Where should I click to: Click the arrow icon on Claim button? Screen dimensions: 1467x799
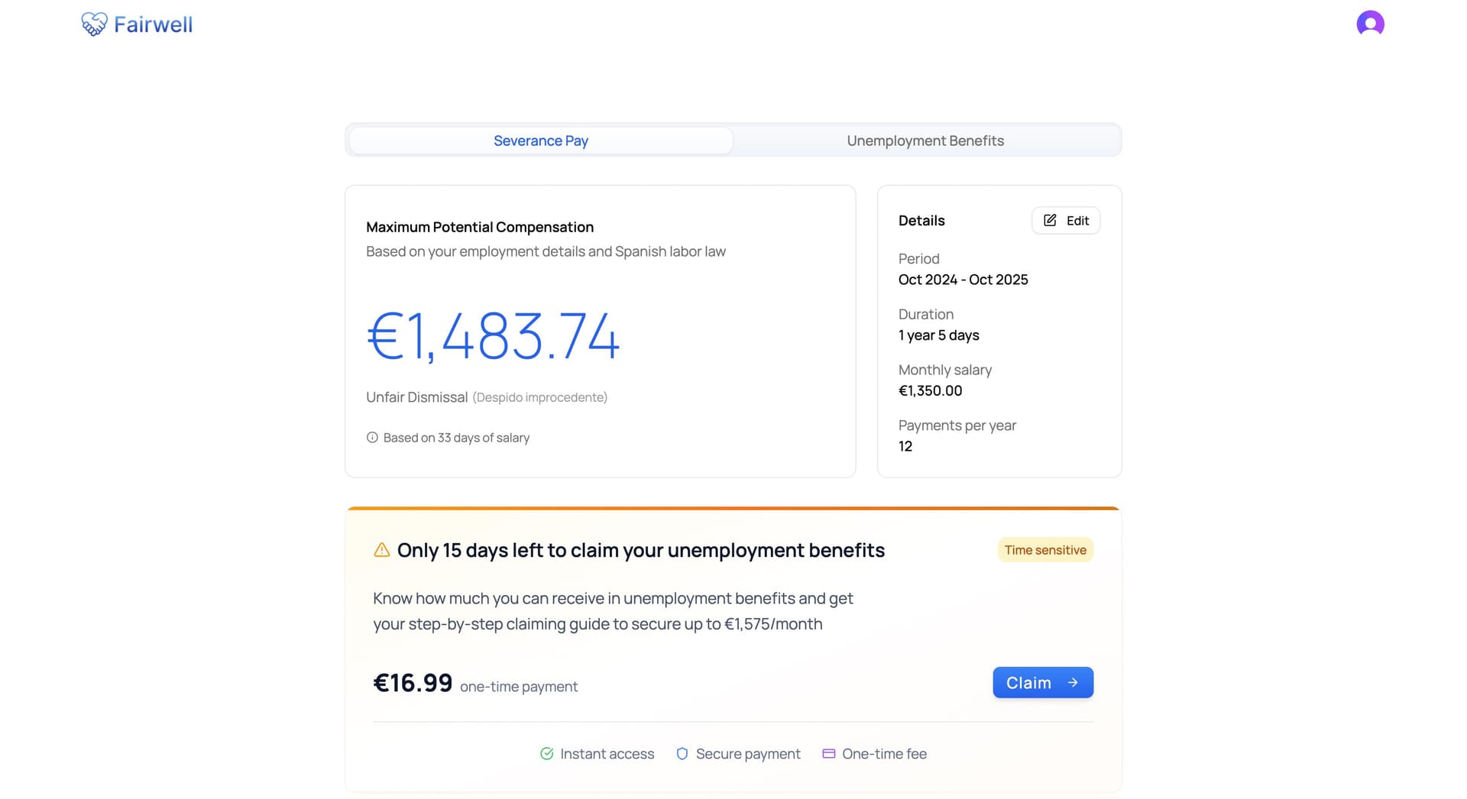(x=1073, y=683)
